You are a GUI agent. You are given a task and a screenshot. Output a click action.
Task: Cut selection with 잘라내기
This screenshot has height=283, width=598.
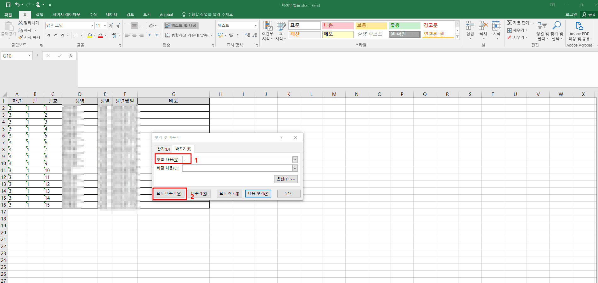[x=29, y=23]
